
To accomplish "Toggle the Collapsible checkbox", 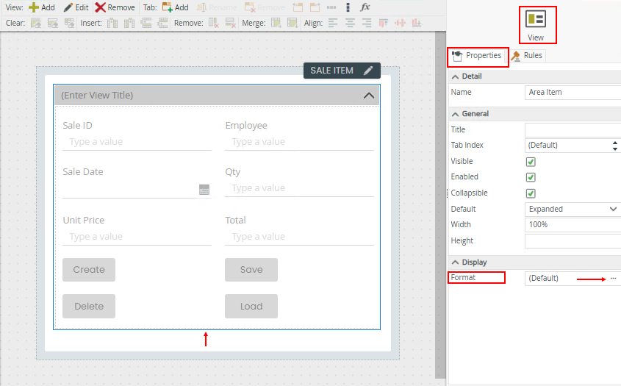I will pos(531,193).
